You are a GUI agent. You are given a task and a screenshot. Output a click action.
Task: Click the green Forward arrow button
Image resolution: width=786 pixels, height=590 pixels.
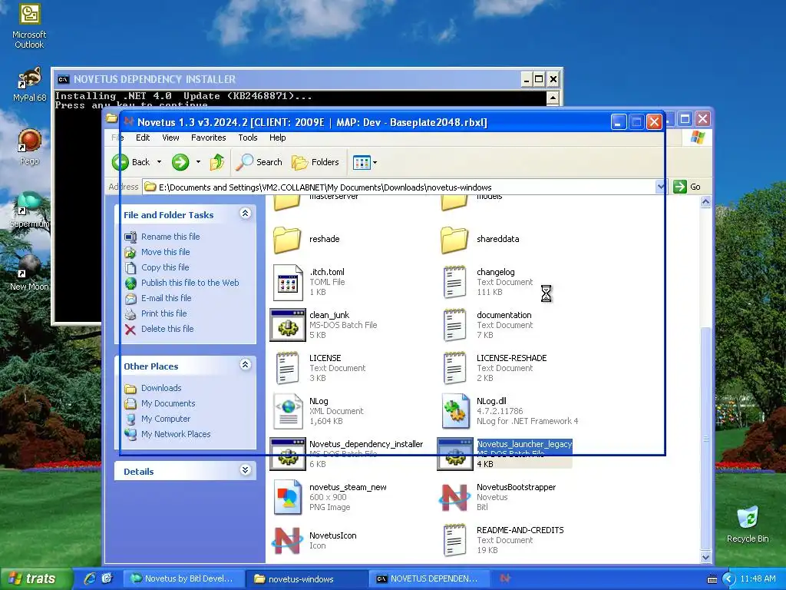(180, 162)
